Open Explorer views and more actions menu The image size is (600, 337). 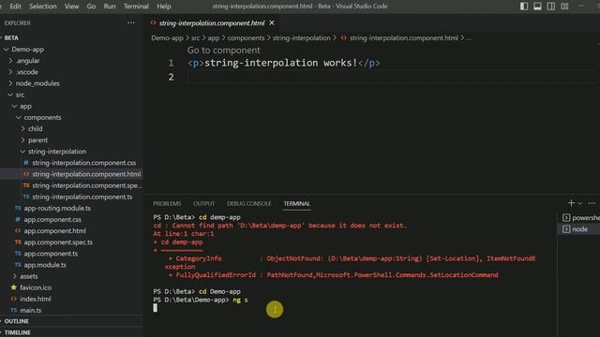coord(131,22)
